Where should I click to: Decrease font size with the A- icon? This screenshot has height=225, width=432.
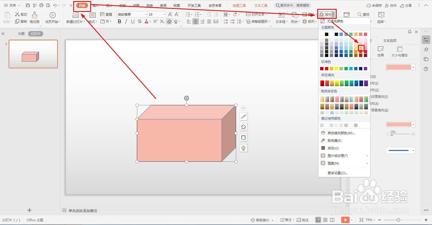177,14
